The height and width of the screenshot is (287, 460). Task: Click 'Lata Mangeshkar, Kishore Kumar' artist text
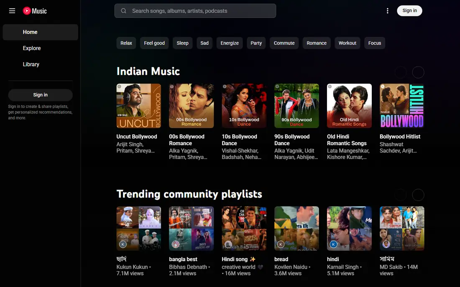pyautogui.click(x=348, y=154)
